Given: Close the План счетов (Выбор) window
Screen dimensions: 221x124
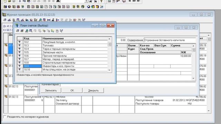Looking at the screenshot, I should 110,25.
